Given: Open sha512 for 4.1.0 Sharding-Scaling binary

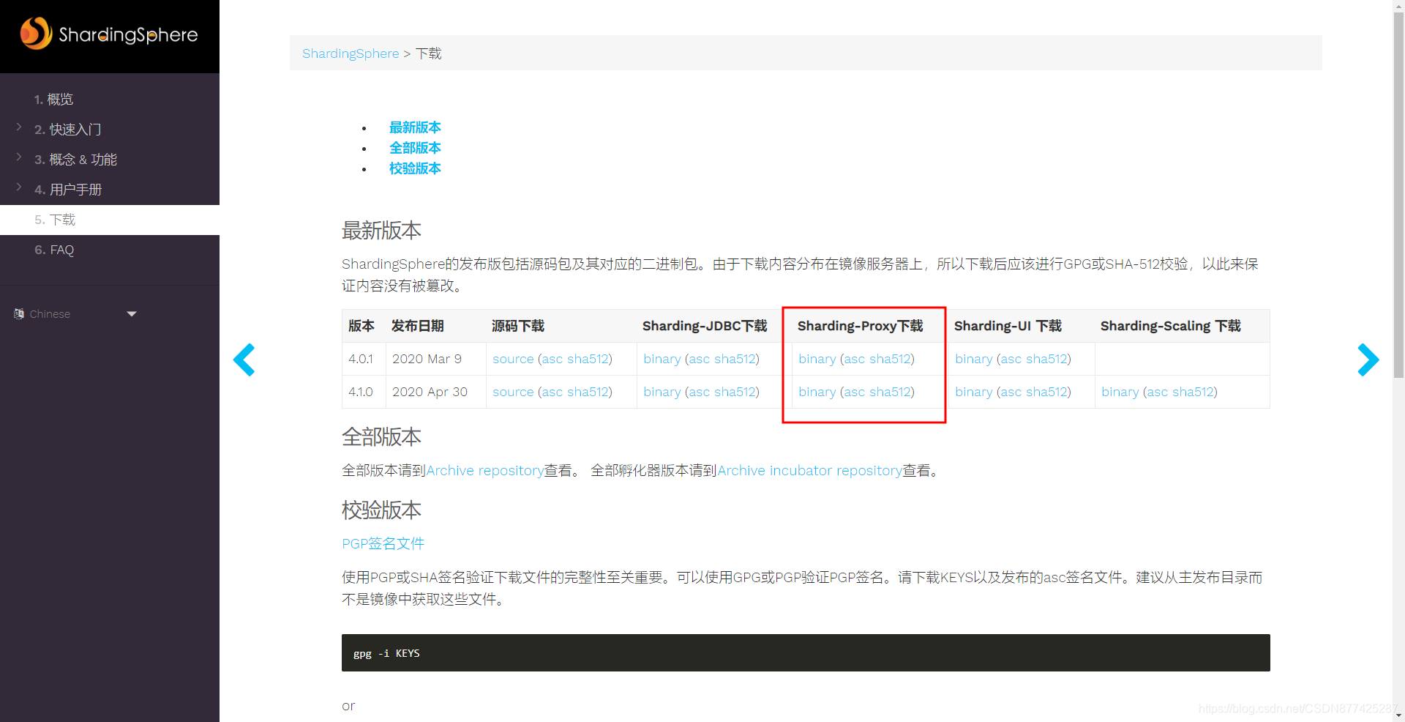Looking at the screenshot, I should pos(1193,392).
